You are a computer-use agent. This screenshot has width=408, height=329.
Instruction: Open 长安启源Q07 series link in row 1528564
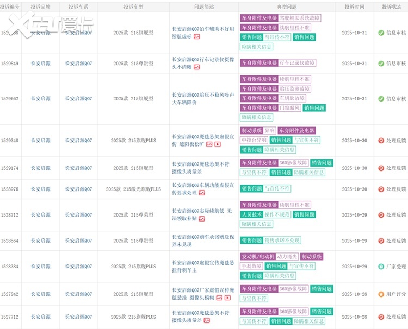point(79,241)
